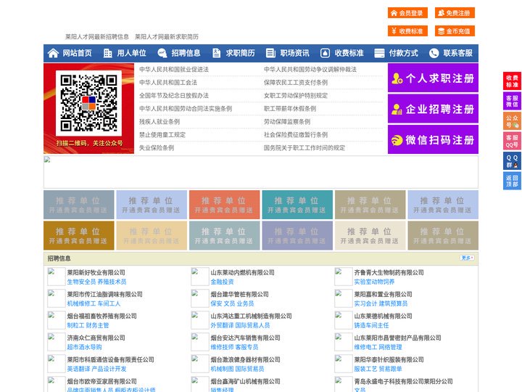
Task: Click the icon on 企业招聘注册
Action: pos(397,109)
